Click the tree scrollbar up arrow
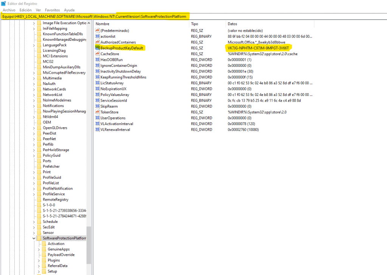The height and width of the screenshot is (275, 387). [89, 23]
